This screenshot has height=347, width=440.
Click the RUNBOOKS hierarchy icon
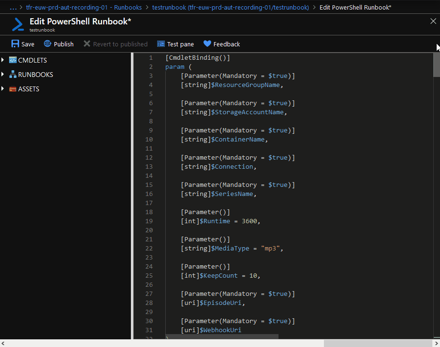point(12,75)
